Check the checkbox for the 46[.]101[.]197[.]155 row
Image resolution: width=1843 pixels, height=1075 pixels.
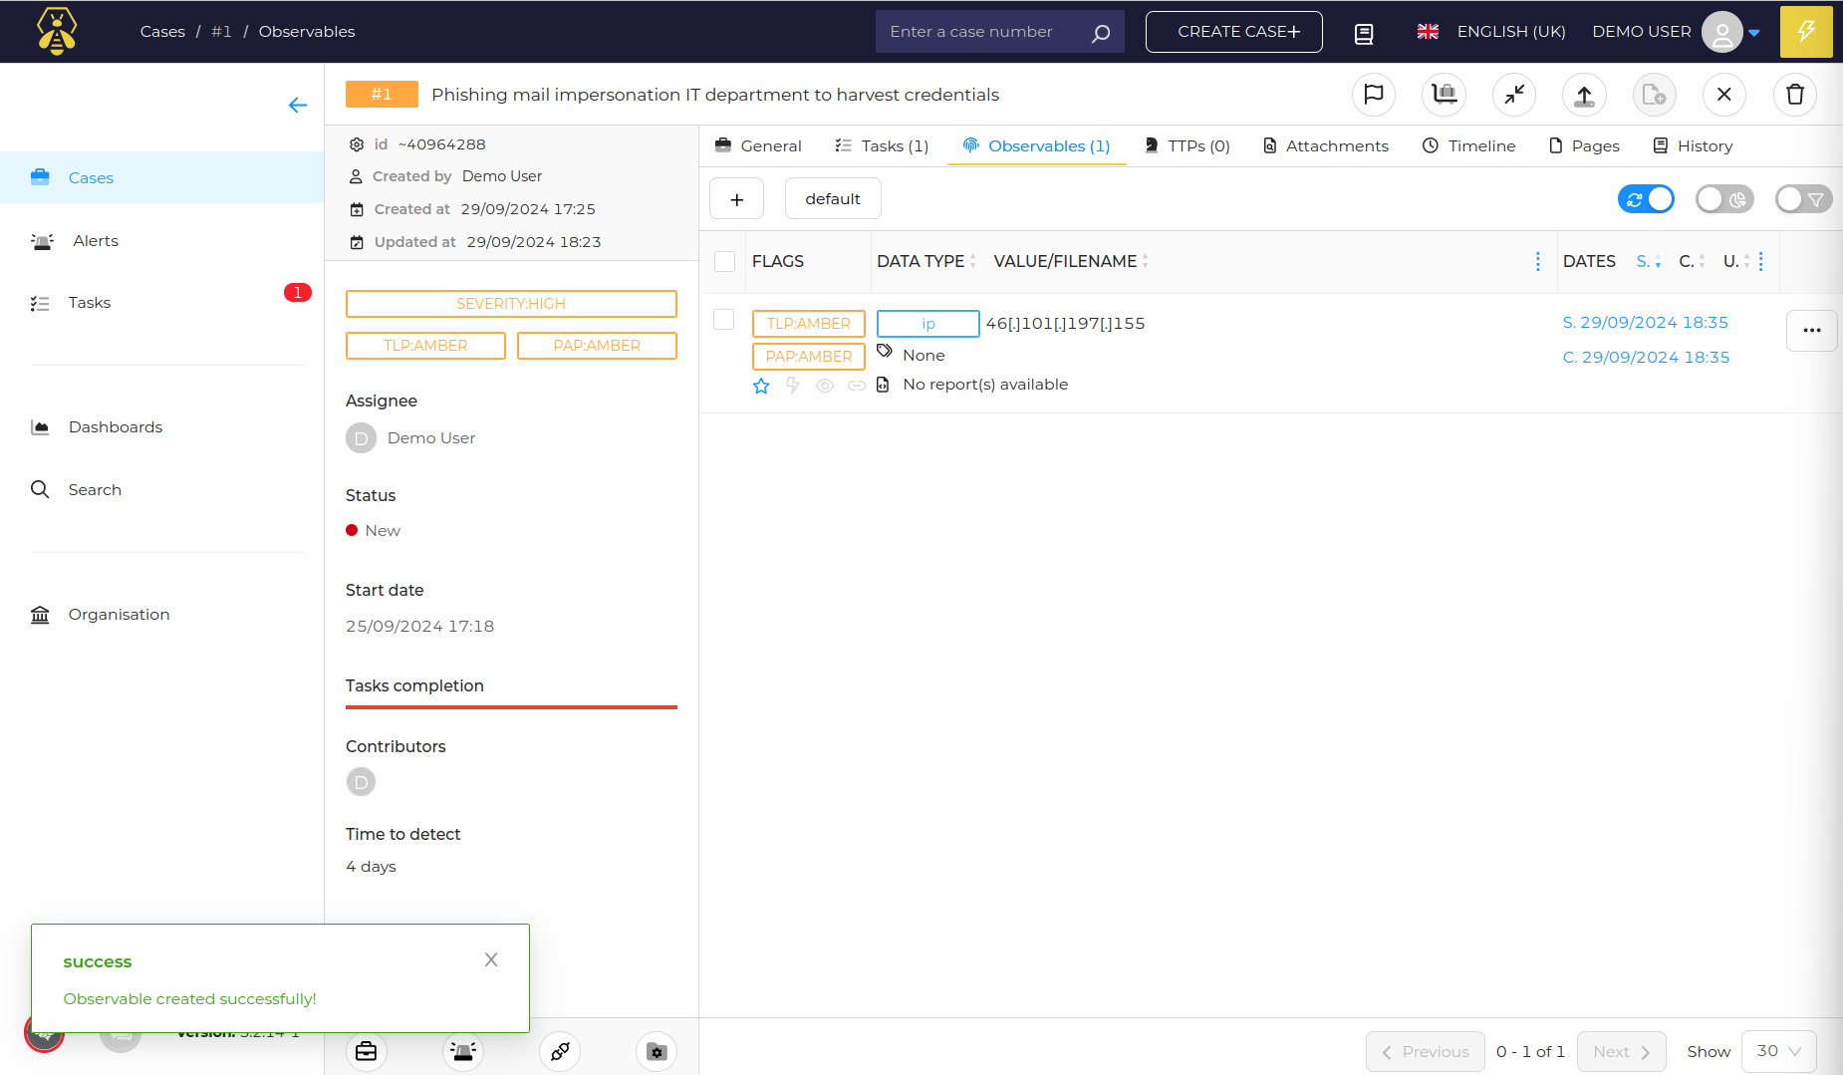(724, 319)
